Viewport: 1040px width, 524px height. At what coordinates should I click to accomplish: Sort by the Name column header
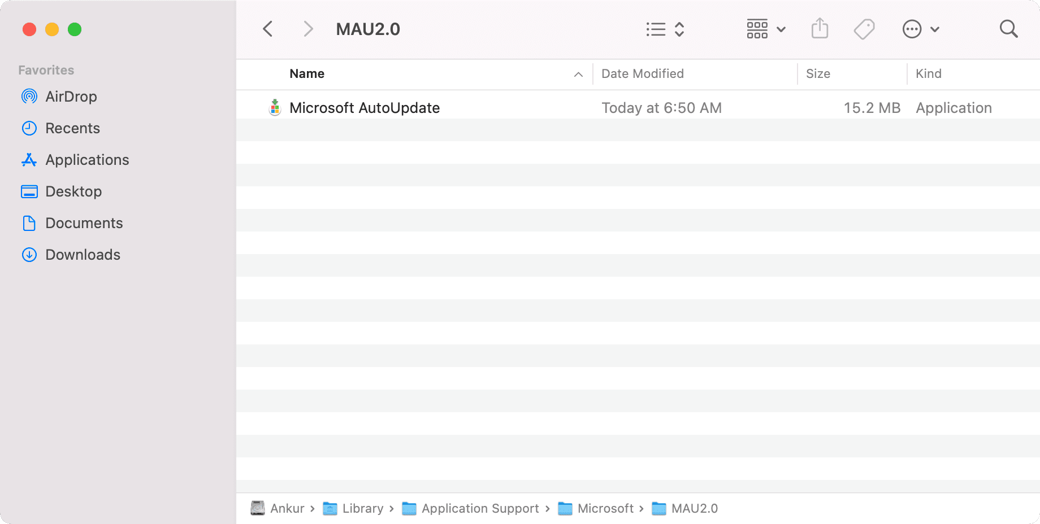(307, 73)
